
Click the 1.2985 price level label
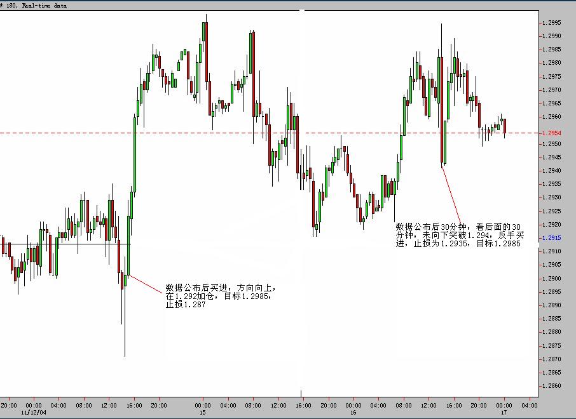click(552, 50)
